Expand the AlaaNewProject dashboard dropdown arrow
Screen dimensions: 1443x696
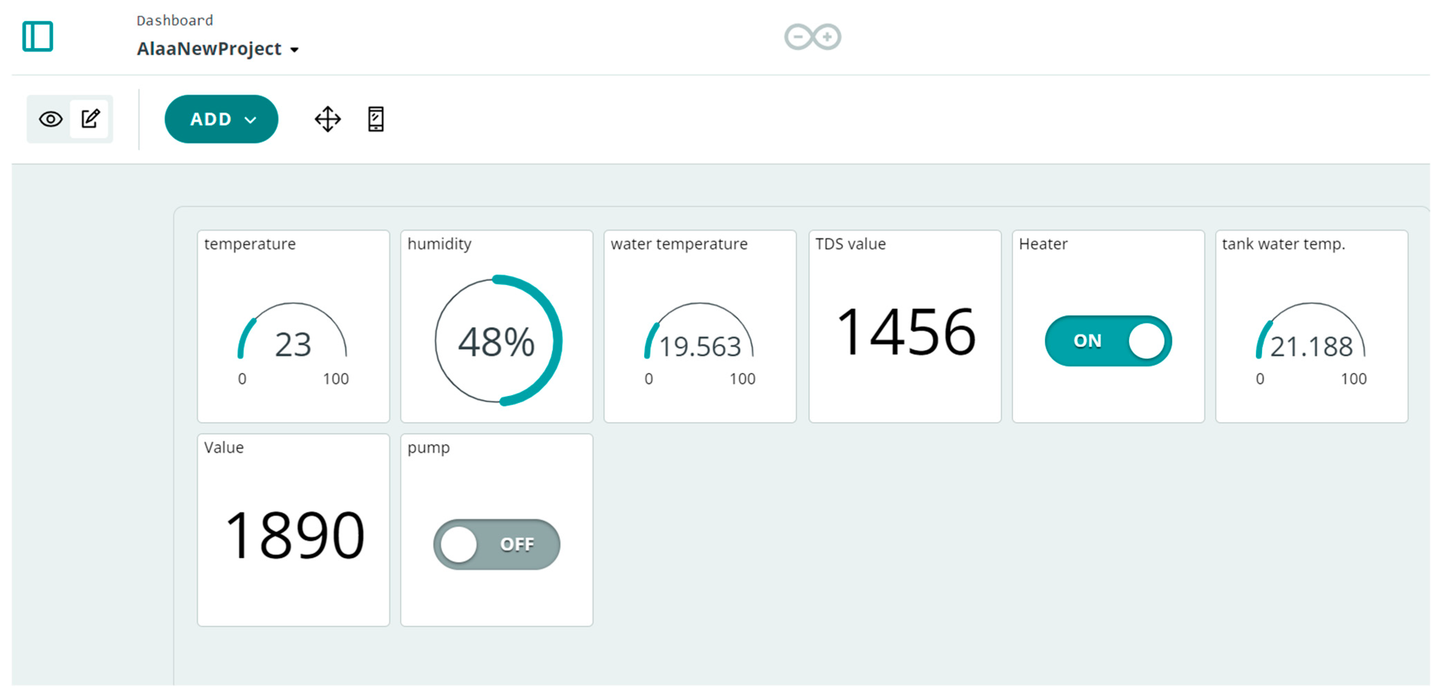(x=295, y=50)
